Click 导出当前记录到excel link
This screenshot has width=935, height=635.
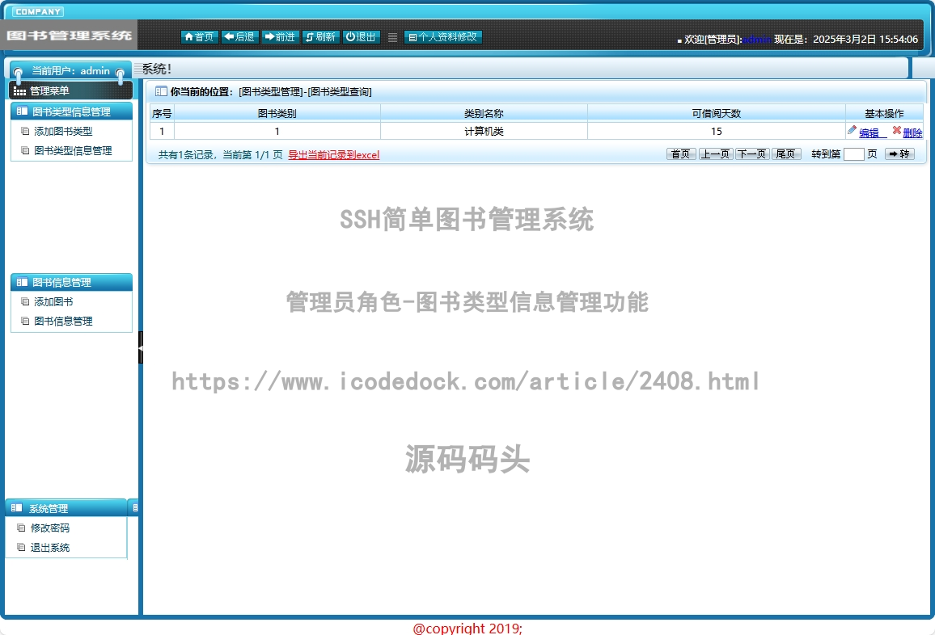click(333, 155)
